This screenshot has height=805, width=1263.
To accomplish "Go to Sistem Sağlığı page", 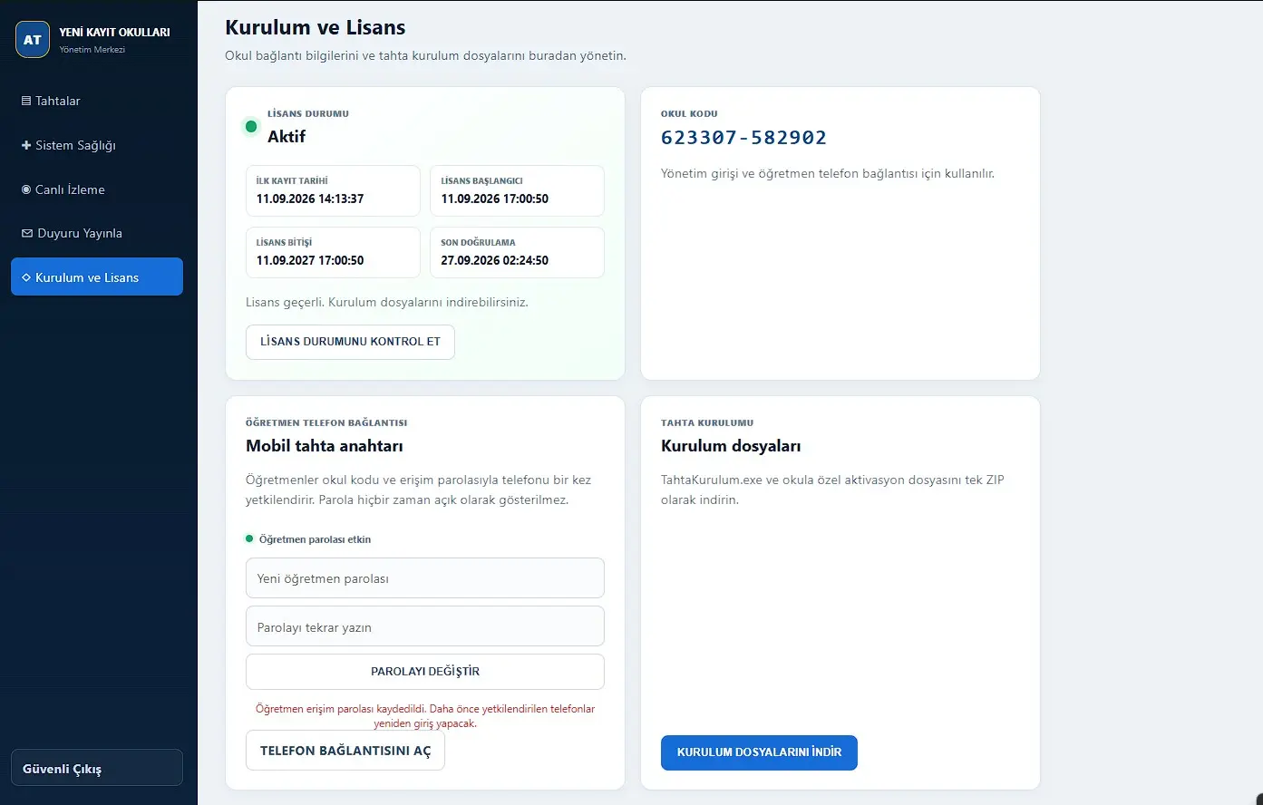I will point(97,145).
